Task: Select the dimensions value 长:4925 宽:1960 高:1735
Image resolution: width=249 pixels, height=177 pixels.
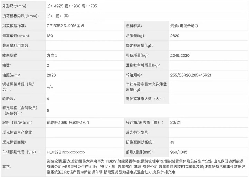Action: point(72,6)
